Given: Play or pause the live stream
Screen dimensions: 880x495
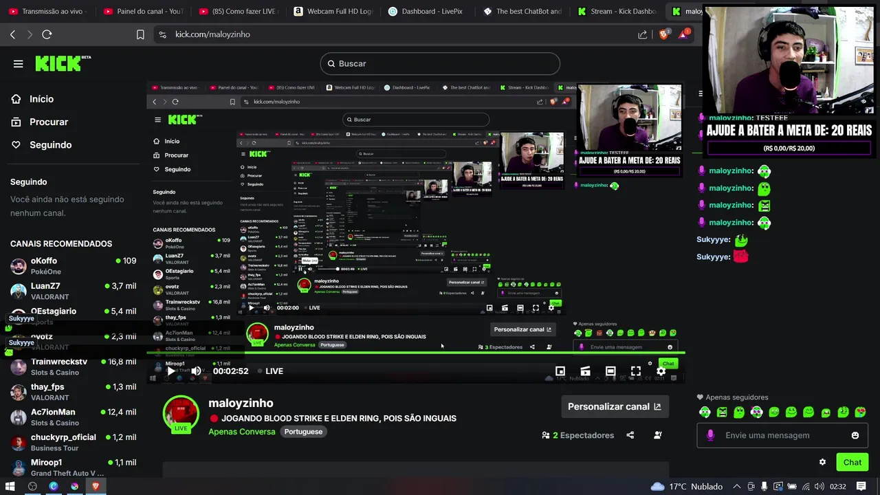Looking at the screenshot, I should (171, 371).
